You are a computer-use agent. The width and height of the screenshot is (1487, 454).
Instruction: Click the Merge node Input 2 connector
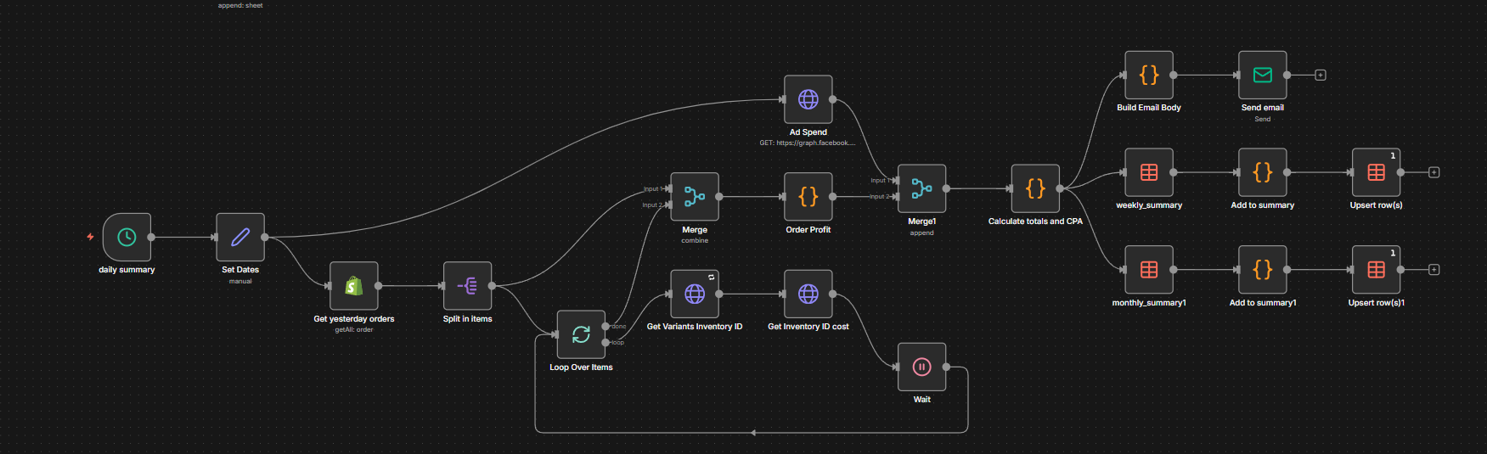[x=669, y=205]
